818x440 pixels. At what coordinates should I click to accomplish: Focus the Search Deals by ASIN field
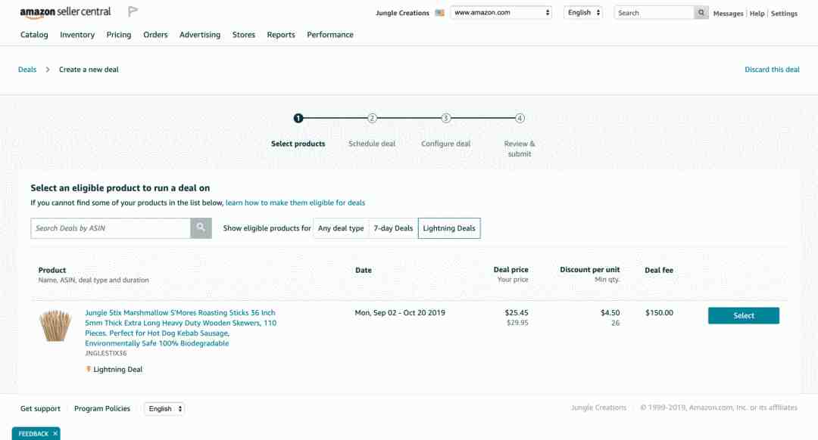pos(111,228)
